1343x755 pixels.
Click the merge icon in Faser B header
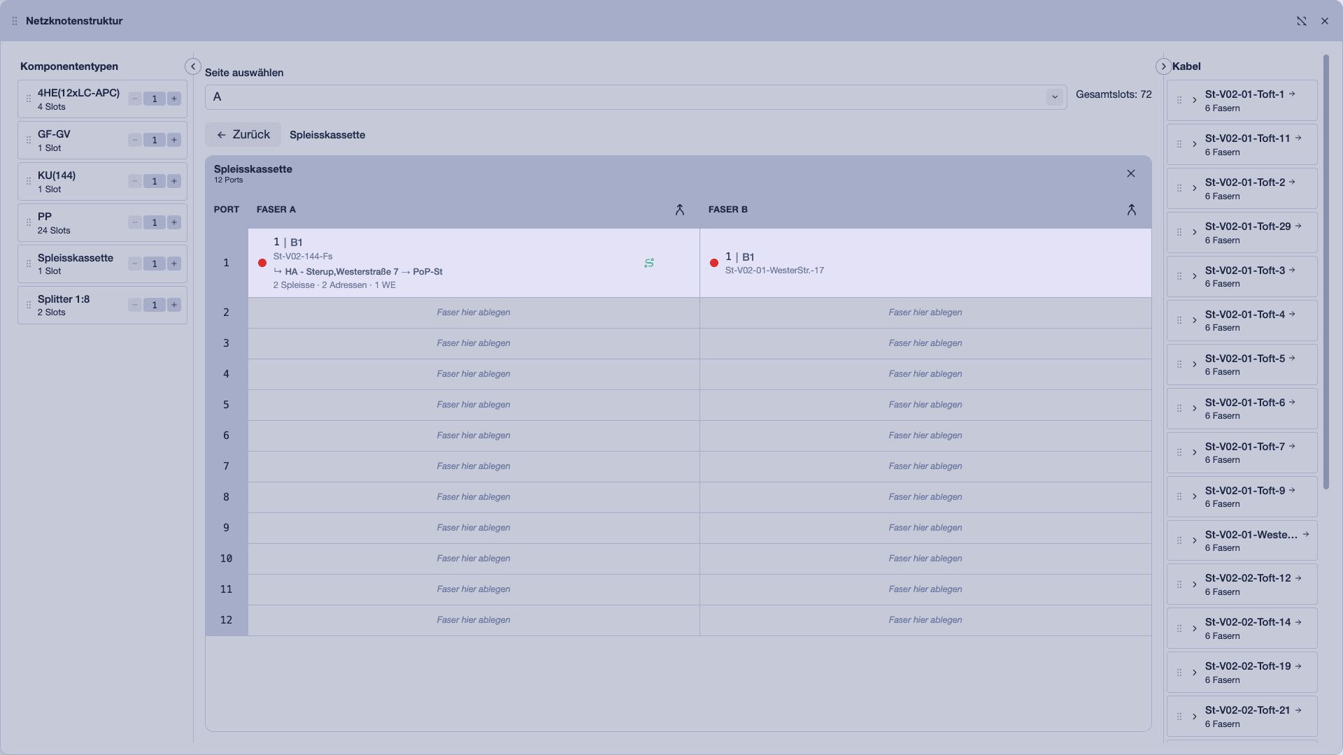(1131, 210)
